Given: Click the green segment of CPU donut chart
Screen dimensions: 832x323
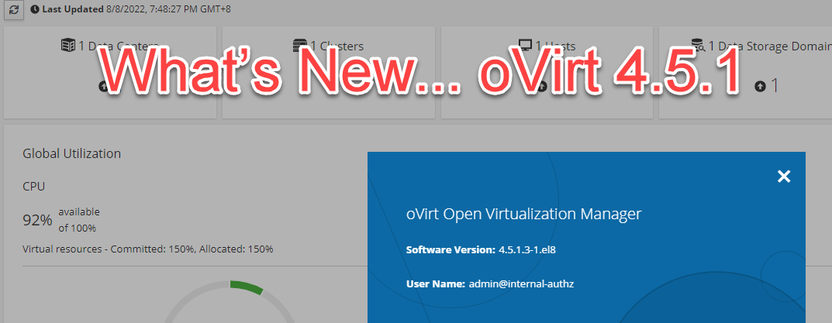Looking at the screenshot, I should pyautogui.click(x=247, y=287).
